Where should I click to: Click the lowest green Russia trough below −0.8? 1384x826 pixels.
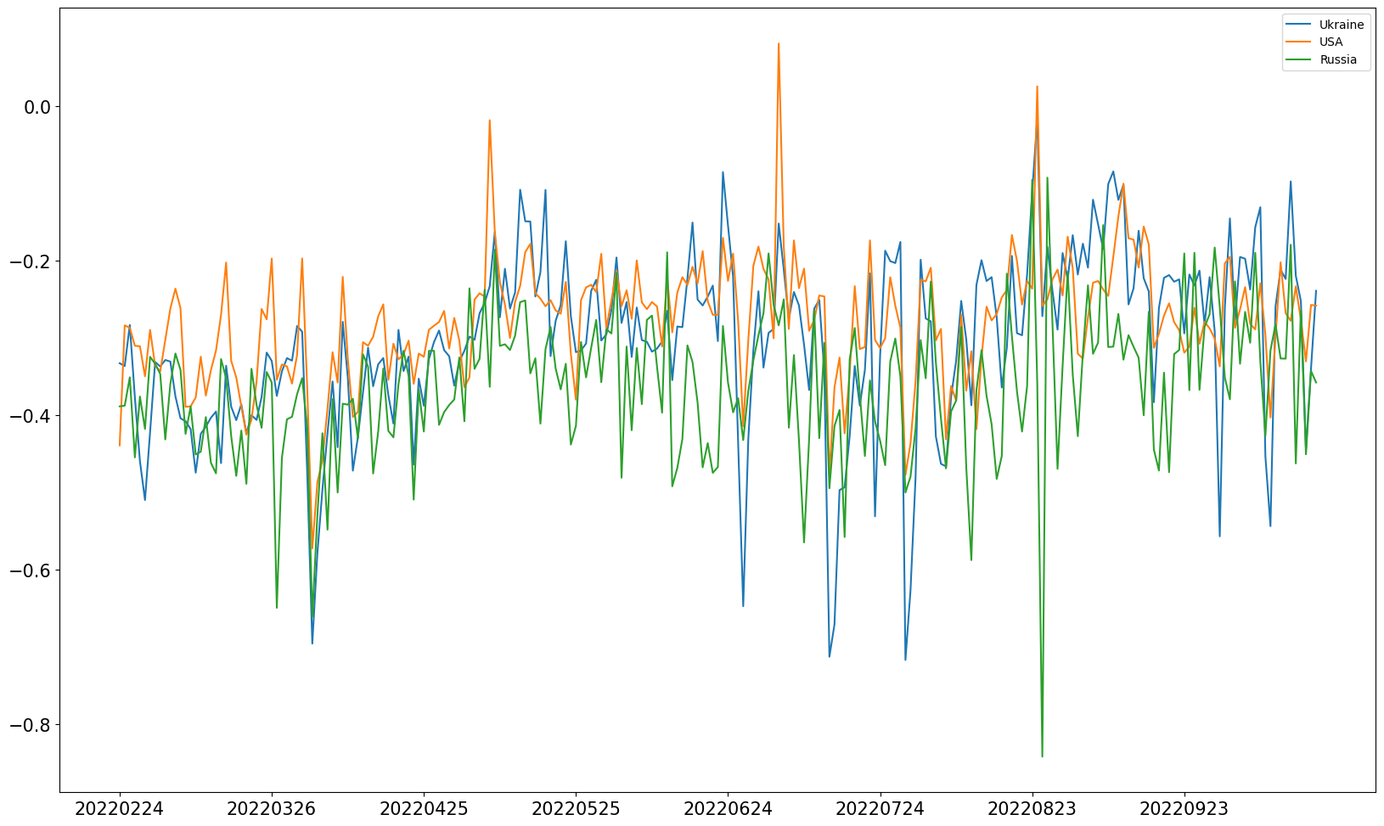tap(1042, 755)
